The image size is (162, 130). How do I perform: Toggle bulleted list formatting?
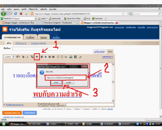tap(62, 57)
